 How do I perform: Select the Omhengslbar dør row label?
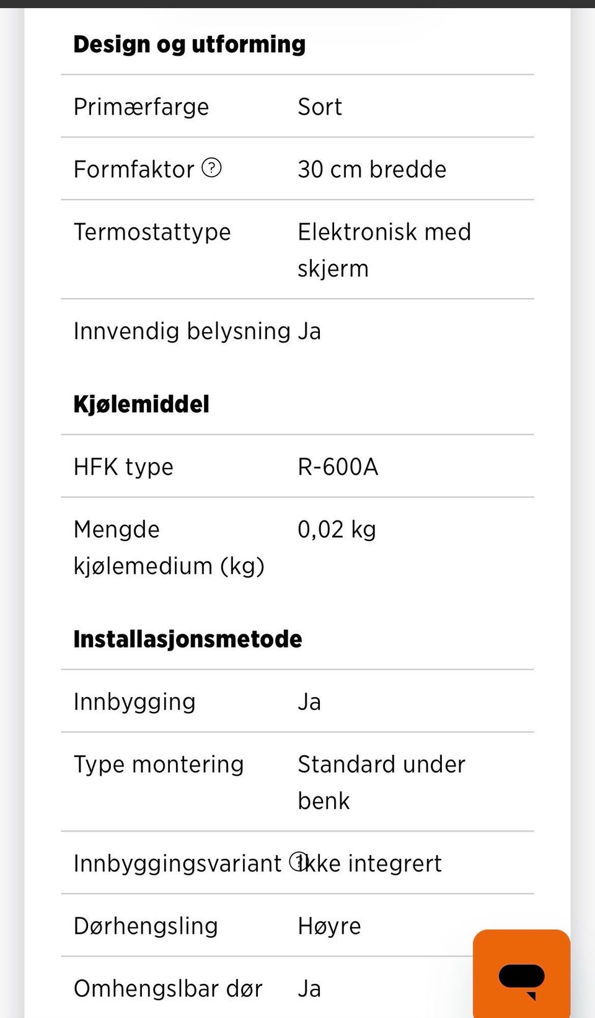click(x=168, y=988)
